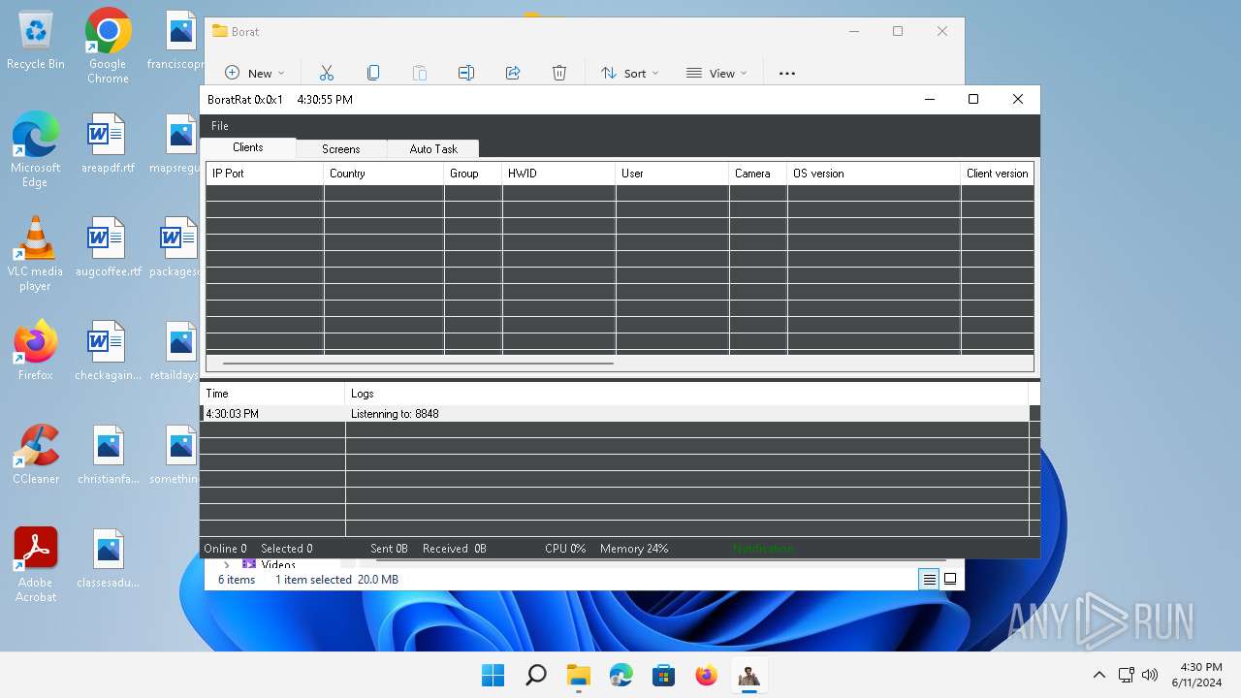Click the Delete trash icon in Explorer toolbar
Screen dimensions: 1241x698
pos(559,73)
